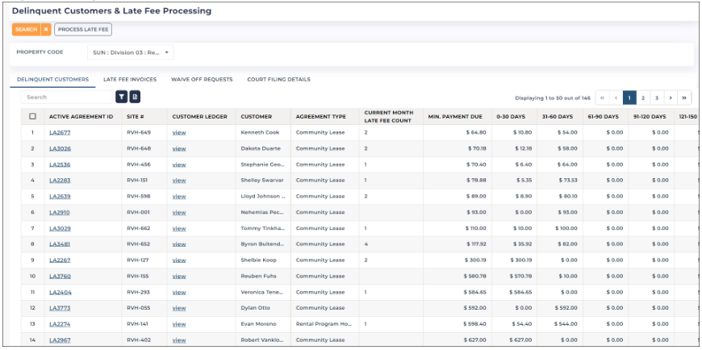The width and height of the screenshot is (702, 350).
Task: Open agreement LA2274
Action: tap(60, 324)
